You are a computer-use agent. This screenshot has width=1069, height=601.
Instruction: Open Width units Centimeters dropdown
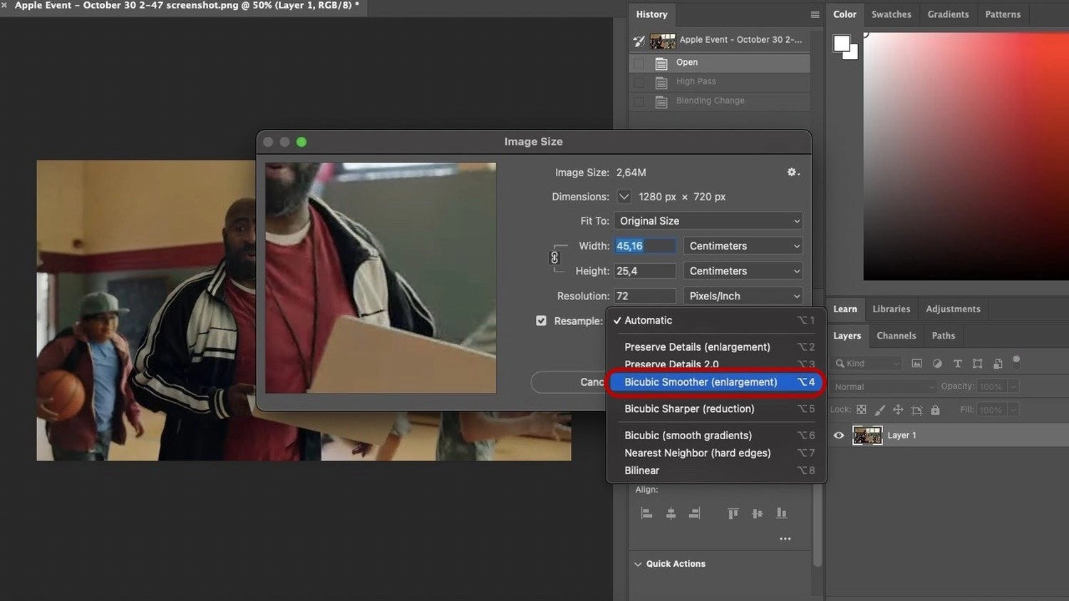[x=743, y=246]
